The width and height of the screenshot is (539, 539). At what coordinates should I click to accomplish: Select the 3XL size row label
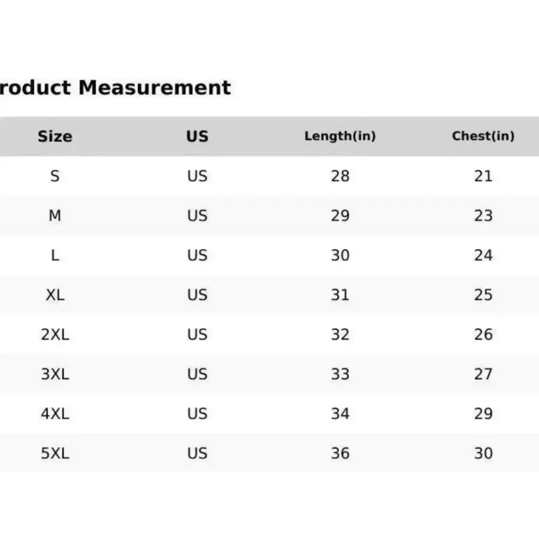(55, 374)
